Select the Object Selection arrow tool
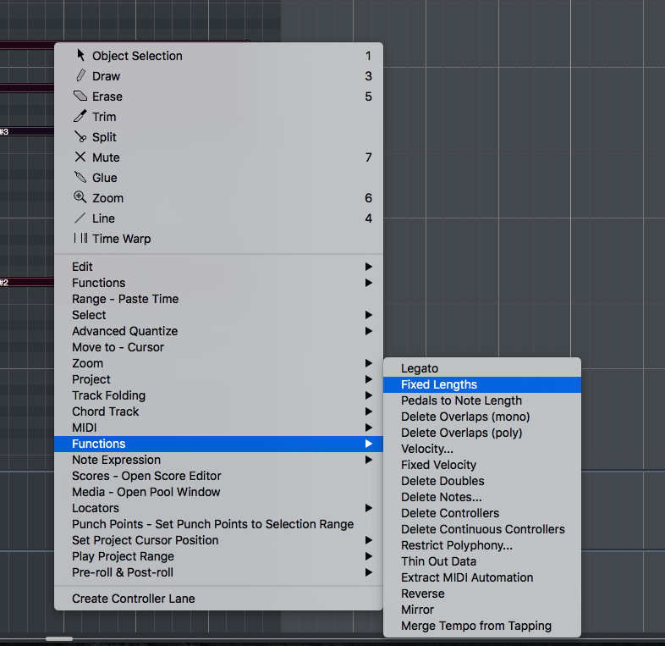This screenshot has height=646, width=665. 81,56
